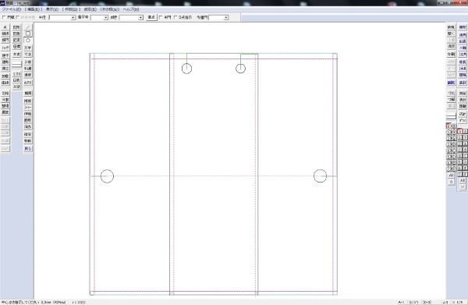
Task: Open the ファイル menu
Action: [x=12, y=9]
